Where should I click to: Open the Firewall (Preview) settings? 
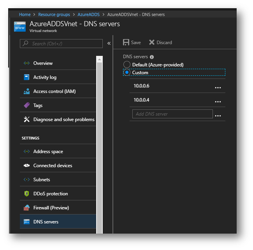point(58,208)
